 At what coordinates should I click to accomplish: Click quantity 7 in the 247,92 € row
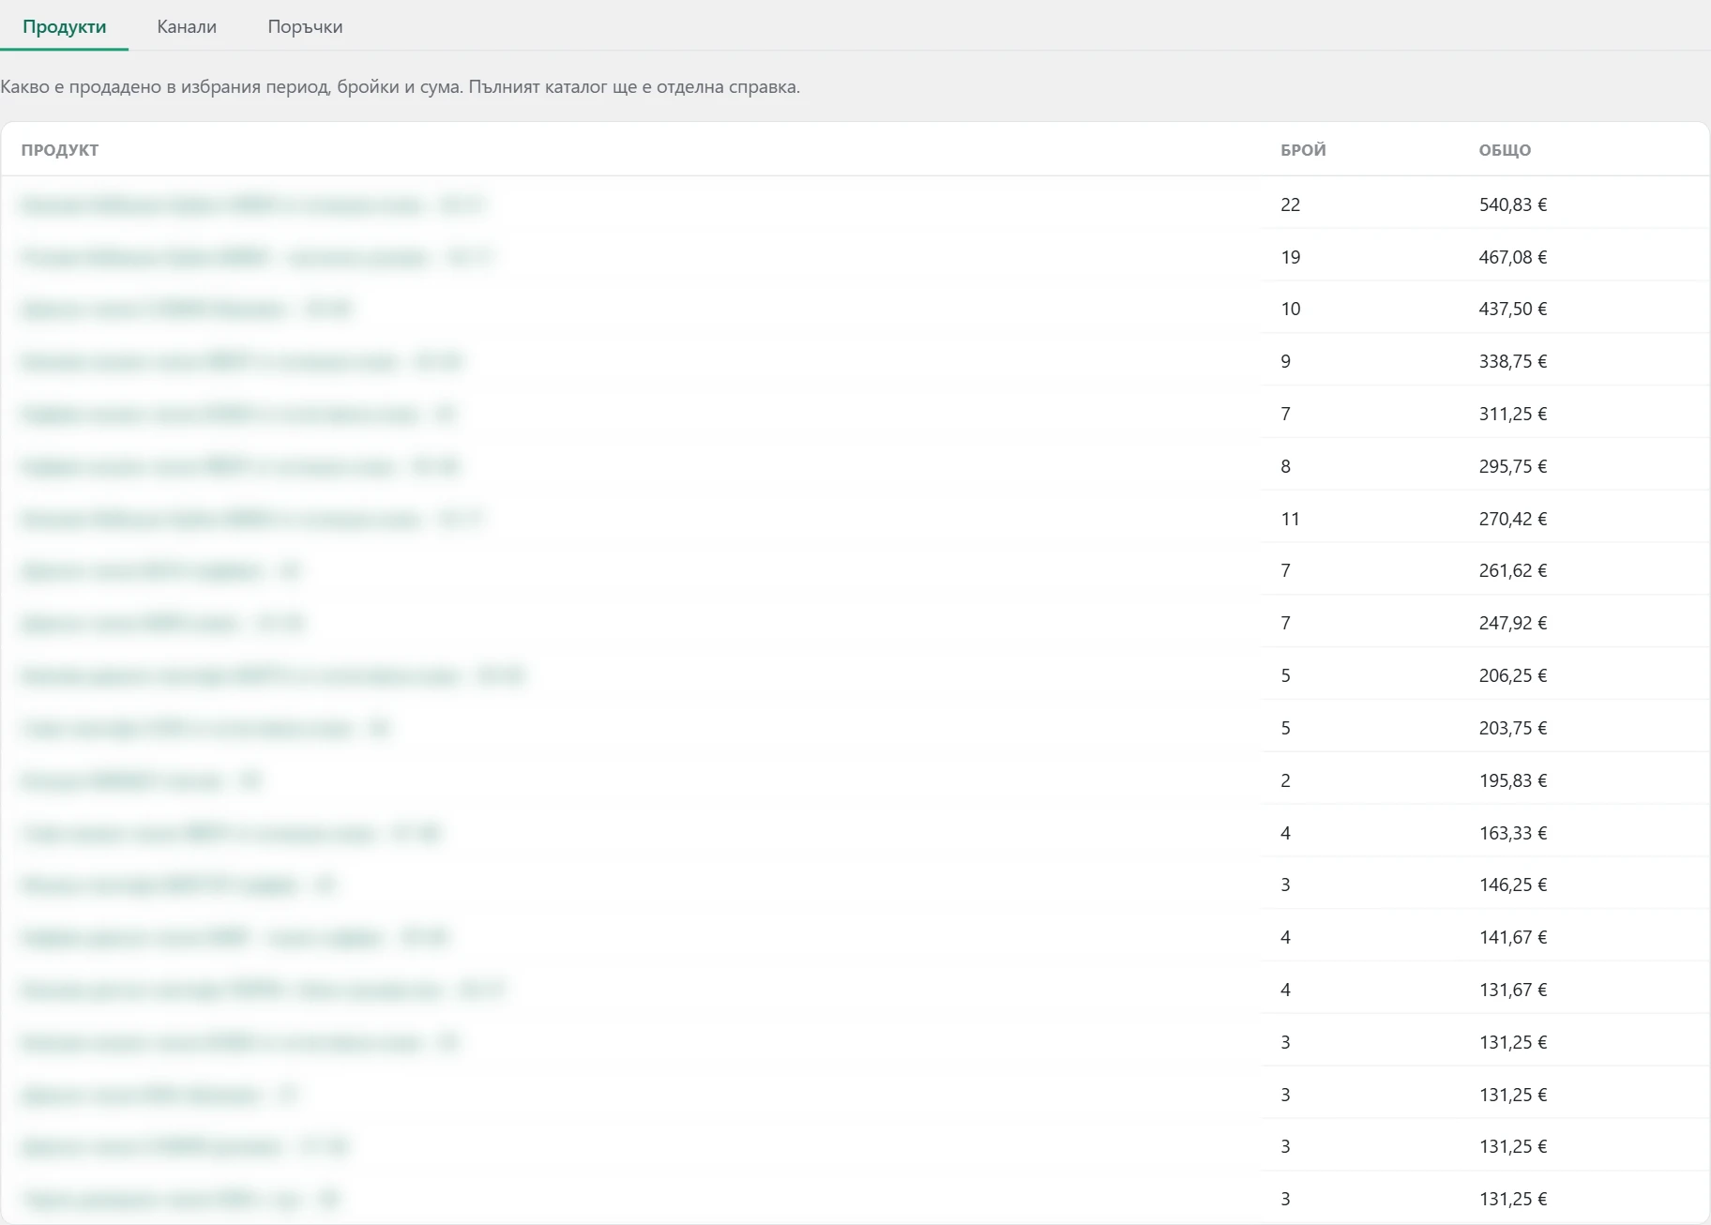[1286, 623]
